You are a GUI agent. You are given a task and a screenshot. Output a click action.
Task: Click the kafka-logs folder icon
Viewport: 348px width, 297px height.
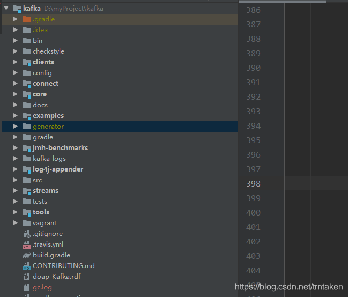click(27, 159)
